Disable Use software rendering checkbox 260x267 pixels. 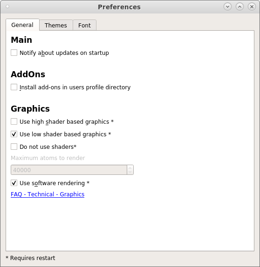click(14, 183)
